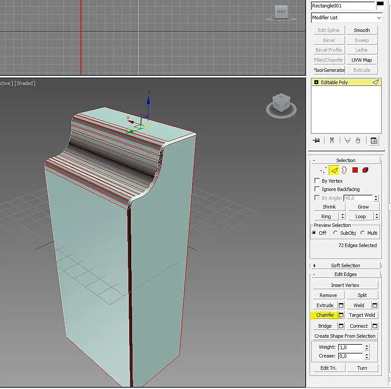The height and width of the screenshot is (389, 391).
Task: Select Multi preview selection radio
Action: (x=363, y=233)
